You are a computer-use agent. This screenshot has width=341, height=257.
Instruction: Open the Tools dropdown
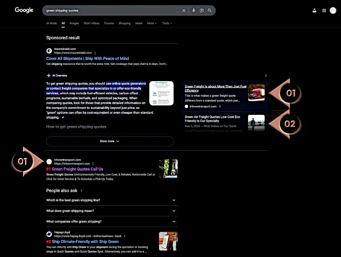pos(167,23)
